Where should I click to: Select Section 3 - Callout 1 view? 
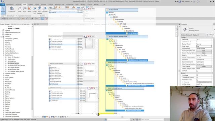(14, 28)
